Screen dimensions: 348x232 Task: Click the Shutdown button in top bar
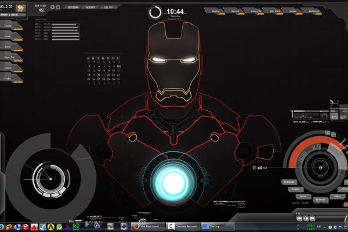point(74,8)
